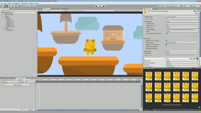Viewport: 201px width, 113px height.
Task: Enable Generate Mip Maps checkbox
Action: (166, 49)
